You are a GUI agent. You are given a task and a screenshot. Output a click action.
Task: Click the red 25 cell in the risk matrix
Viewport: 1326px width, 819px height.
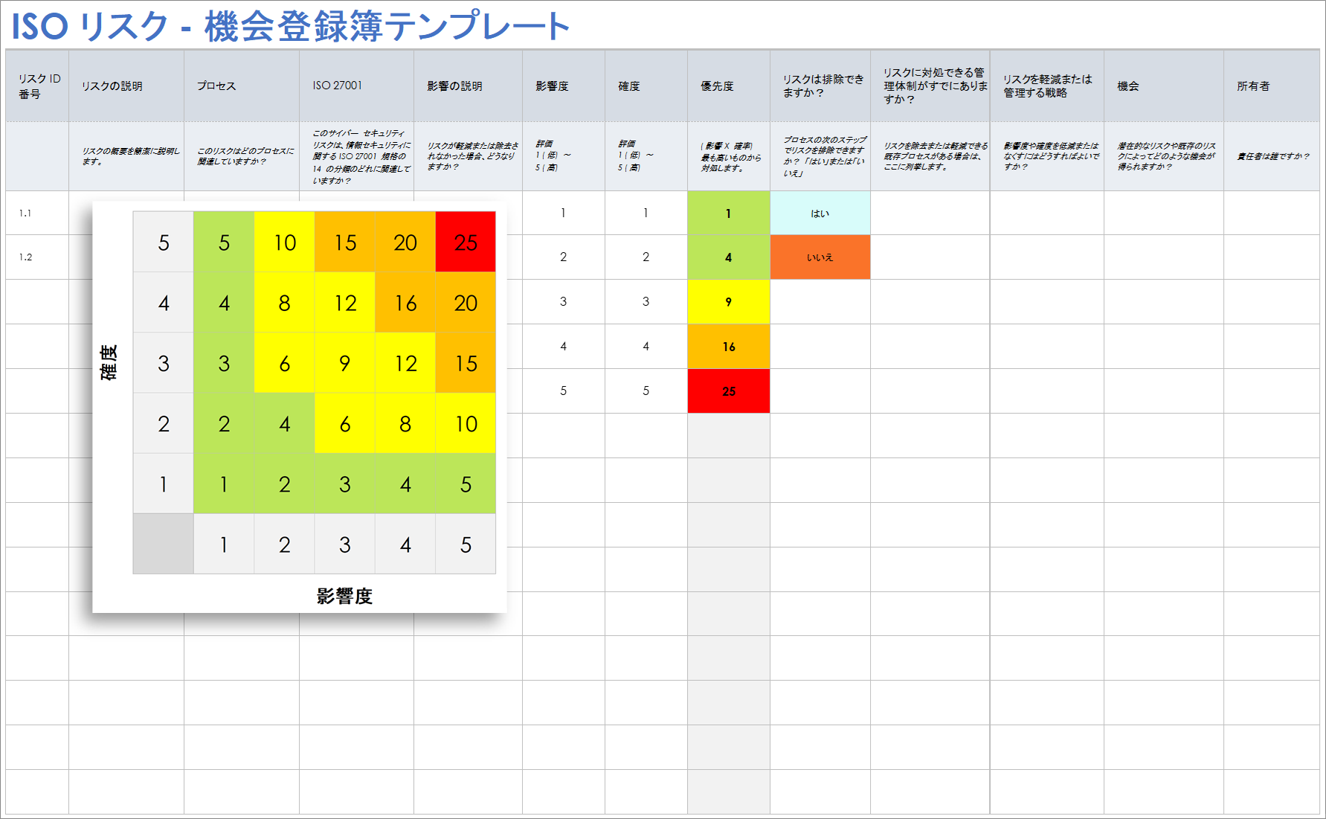(466, 242)
